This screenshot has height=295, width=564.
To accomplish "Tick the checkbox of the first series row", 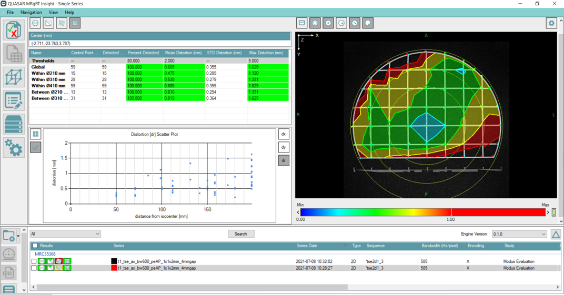I will pos(34,261).
